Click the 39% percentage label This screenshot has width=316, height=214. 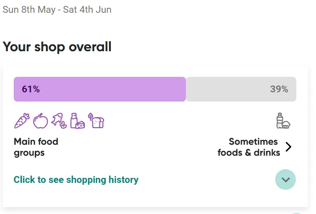click(279, 89)
